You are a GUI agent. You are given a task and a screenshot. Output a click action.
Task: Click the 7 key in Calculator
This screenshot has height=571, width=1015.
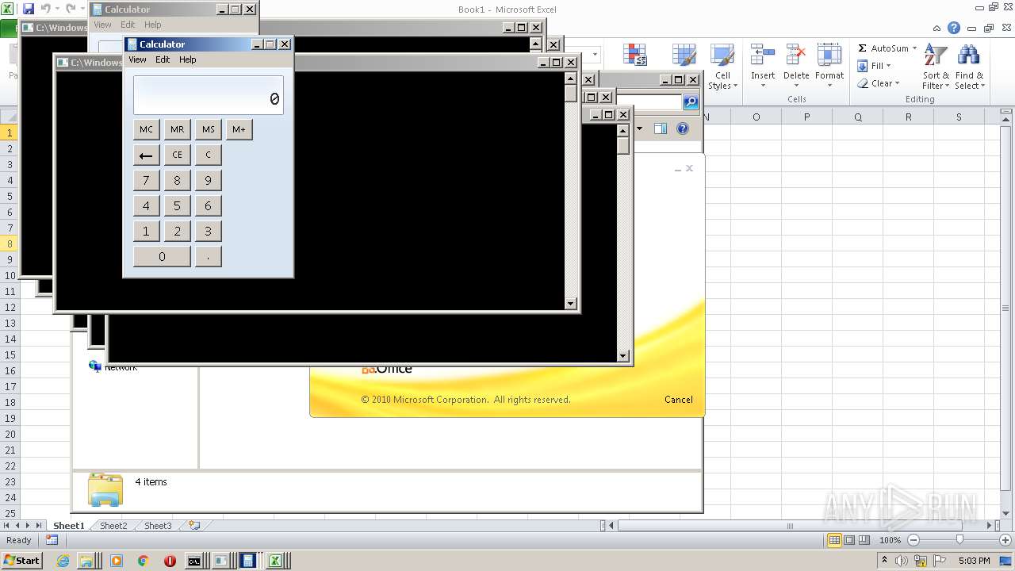coord(146,181)
